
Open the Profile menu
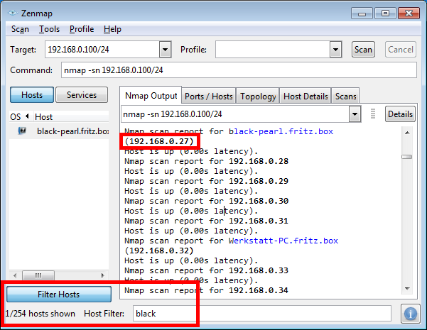(x=82, y=29)
